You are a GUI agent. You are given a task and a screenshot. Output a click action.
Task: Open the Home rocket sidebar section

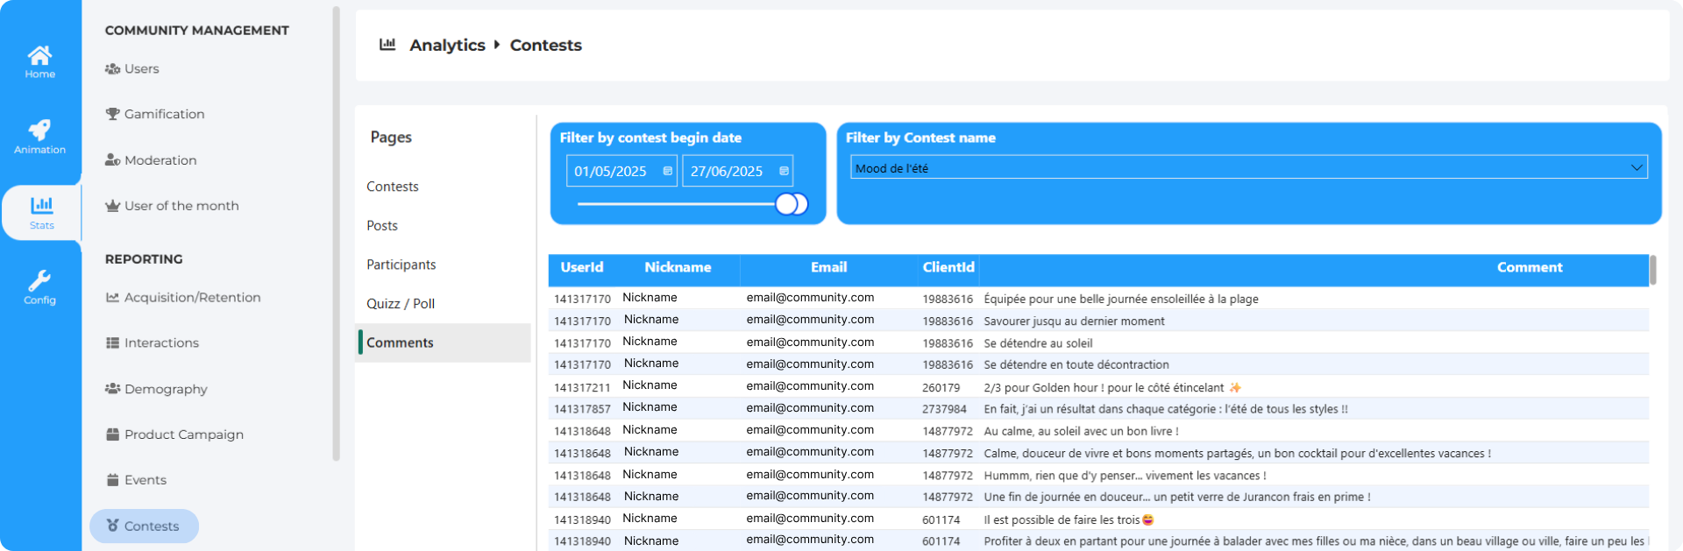[x=39, y=61]
